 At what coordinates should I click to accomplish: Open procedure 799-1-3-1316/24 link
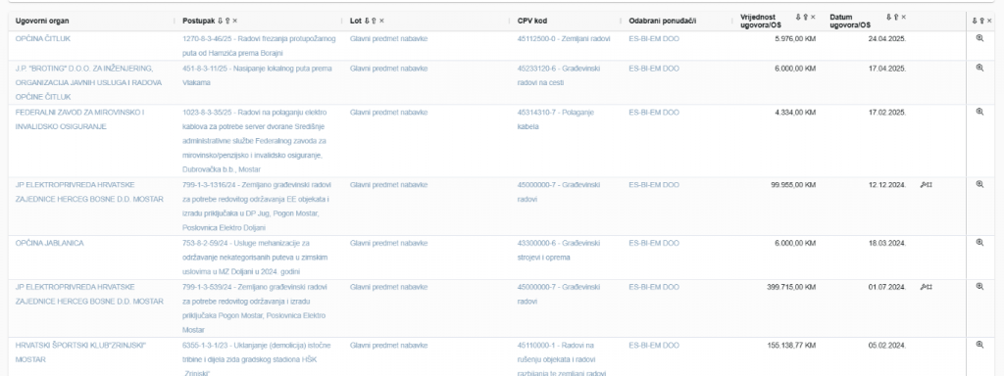click(257, 206)
